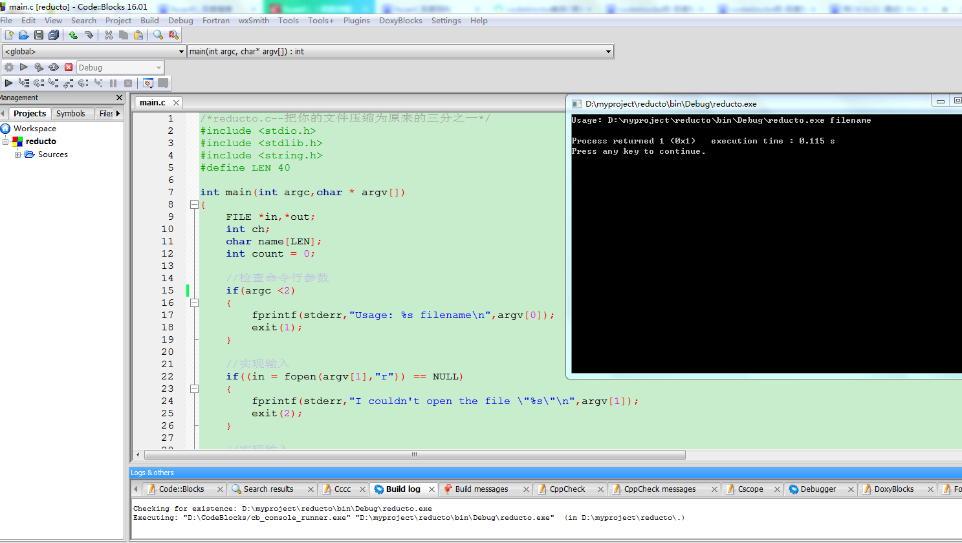Open the Debug build target dropdown
This screenshot has width=962, height=543.
159,68
